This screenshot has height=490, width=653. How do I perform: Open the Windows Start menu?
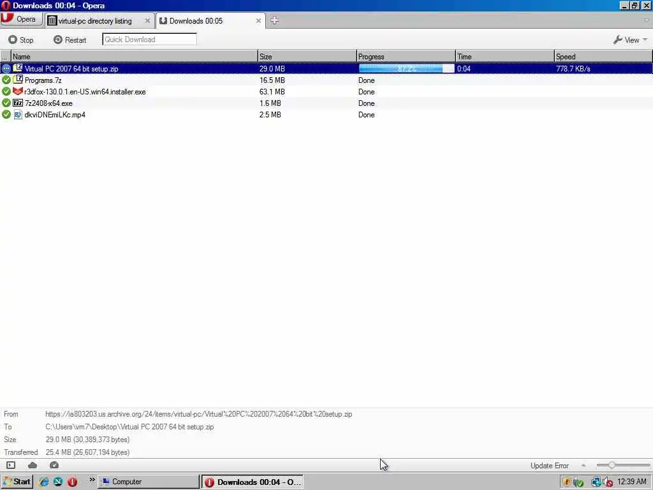pos(17,482)
